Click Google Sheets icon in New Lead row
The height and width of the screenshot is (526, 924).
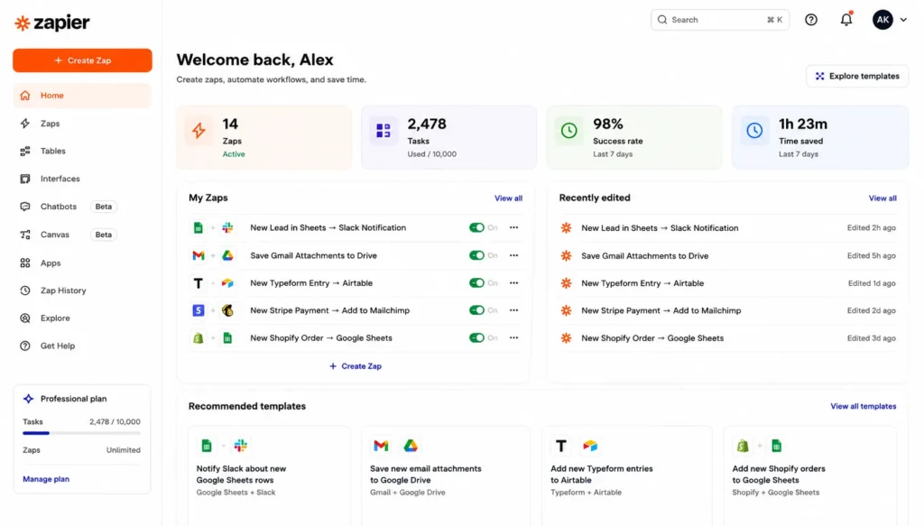click(199, 227)
